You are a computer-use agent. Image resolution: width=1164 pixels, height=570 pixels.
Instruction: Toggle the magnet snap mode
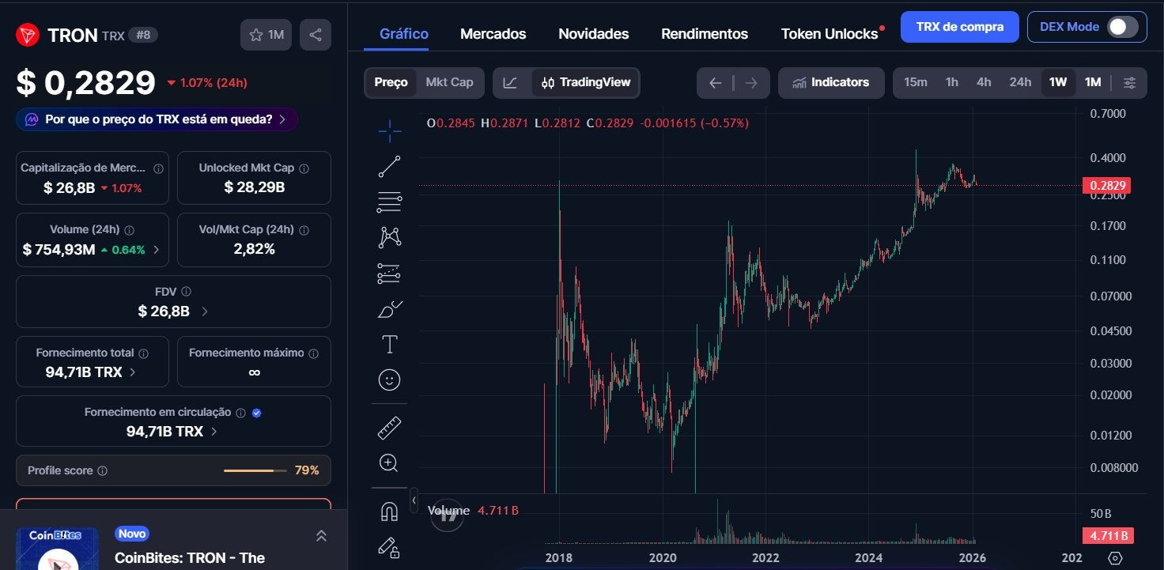tap(389, 511)
